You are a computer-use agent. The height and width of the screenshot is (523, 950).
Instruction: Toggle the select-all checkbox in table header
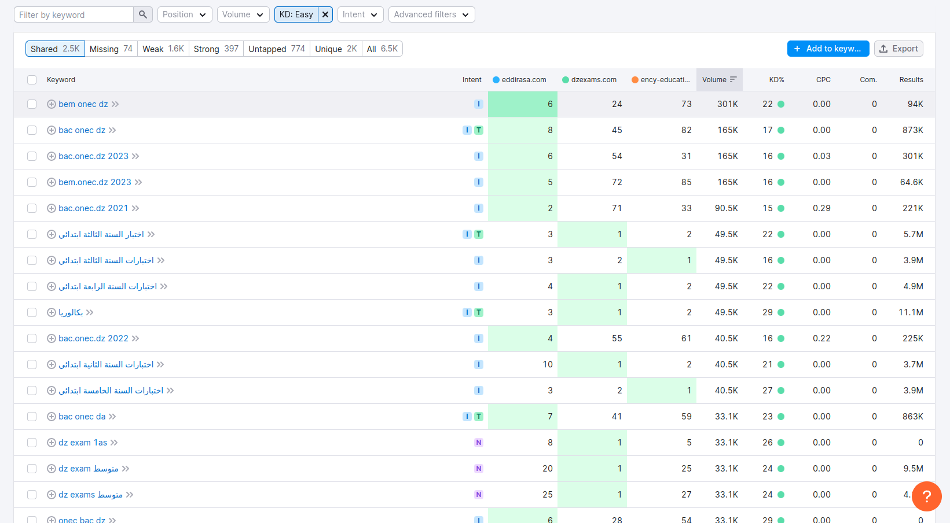coord(32,80)
